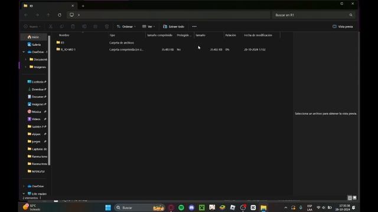Screen dimensions: 378x212
Task: Click the taskbar Buscar search box
Action: pos(139,207)
